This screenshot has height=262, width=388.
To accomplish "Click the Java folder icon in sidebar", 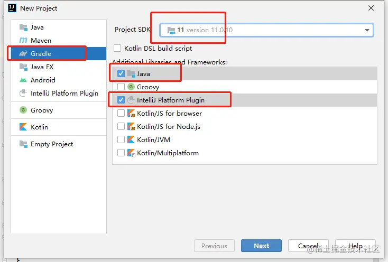I will [x=23, y=27].
